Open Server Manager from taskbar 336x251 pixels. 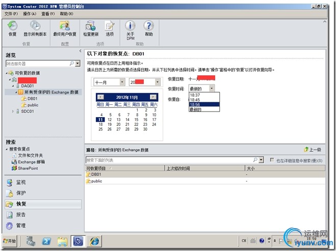(31, 241)
